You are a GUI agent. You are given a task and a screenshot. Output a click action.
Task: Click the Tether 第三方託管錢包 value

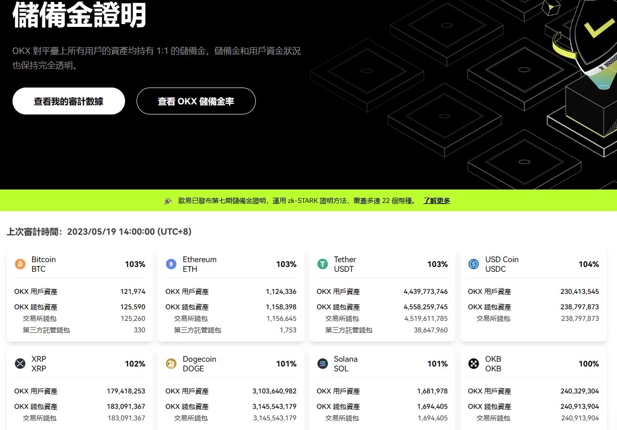430,330
